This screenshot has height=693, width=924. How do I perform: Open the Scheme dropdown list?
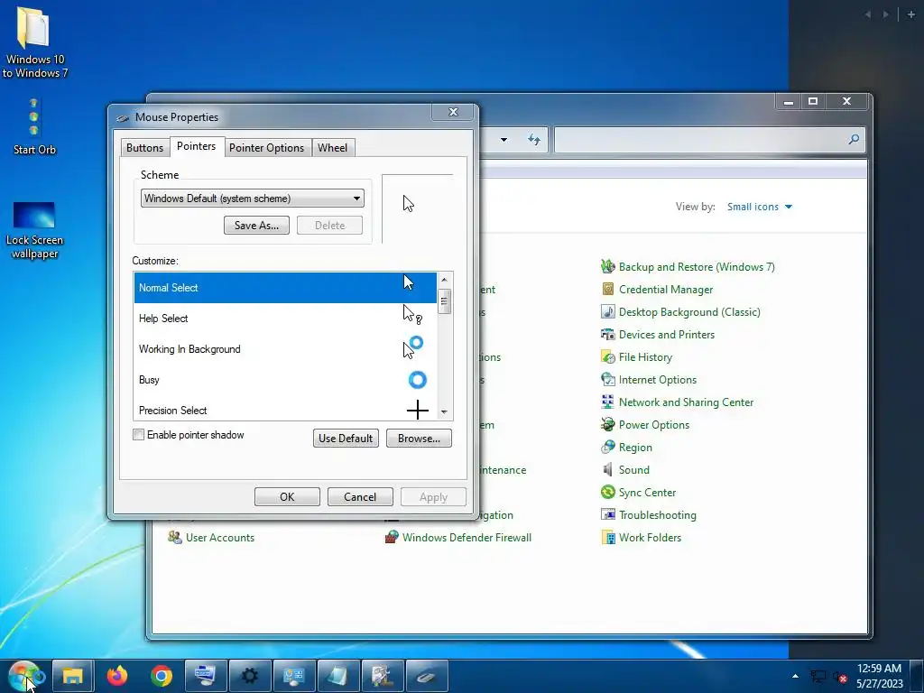(253, 199)
